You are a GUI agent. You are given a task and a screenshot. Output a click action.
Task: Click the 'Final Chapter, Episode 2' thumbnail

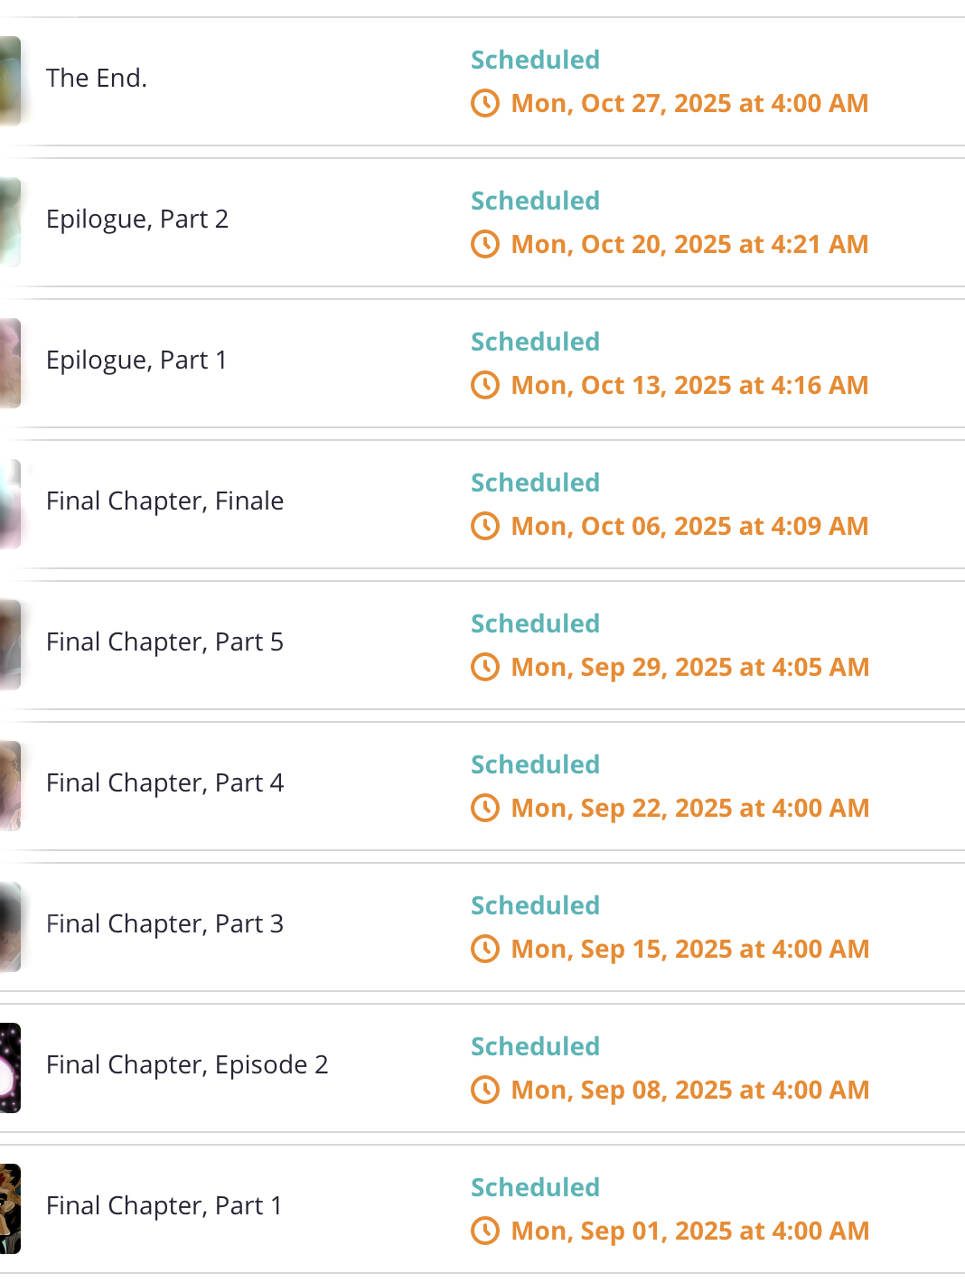9,1068
